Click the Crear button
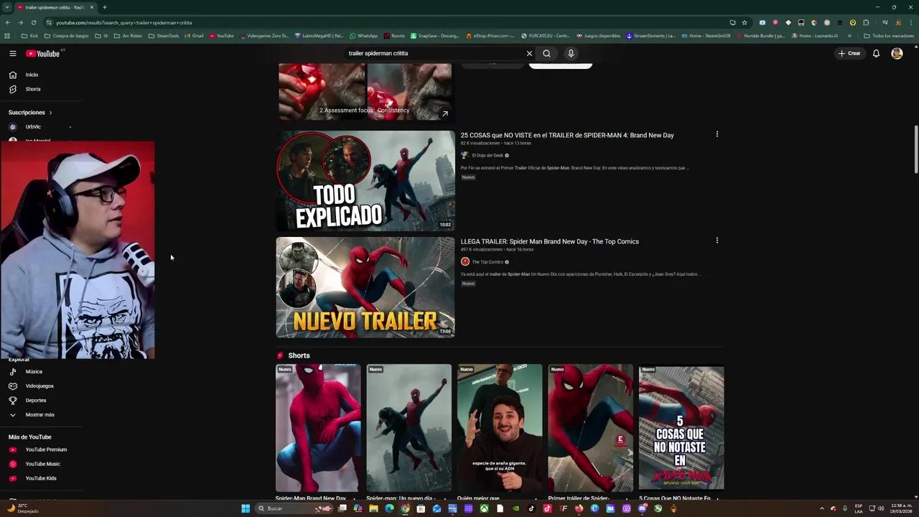919x517 pixels. (x=849, y=53)
